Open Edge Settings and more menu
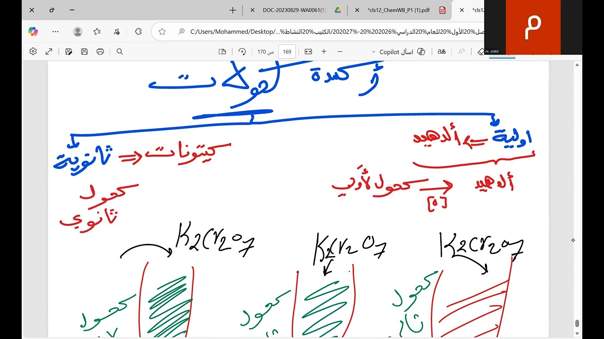Viewport: 604px width, 339px height. pyautogui.click(x=56, y=32)
